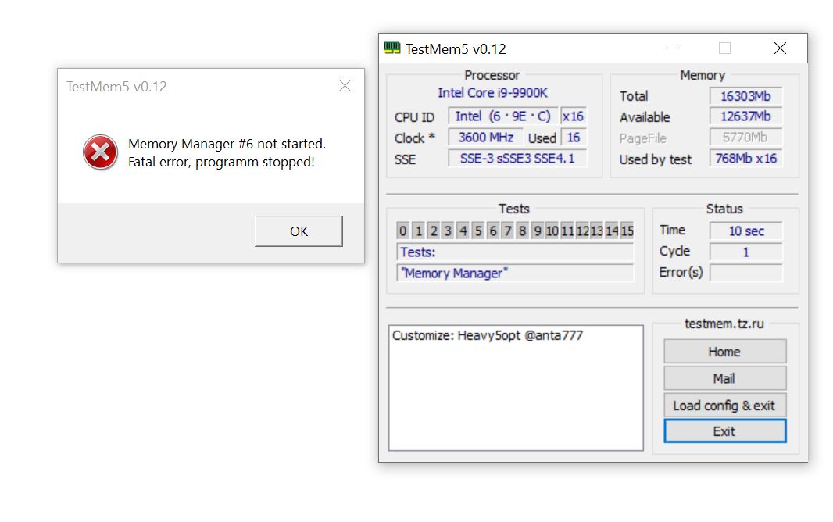833x522 pixels.
Task: Click the main window title TestMem5 v0.12
Action: (456, 49)
